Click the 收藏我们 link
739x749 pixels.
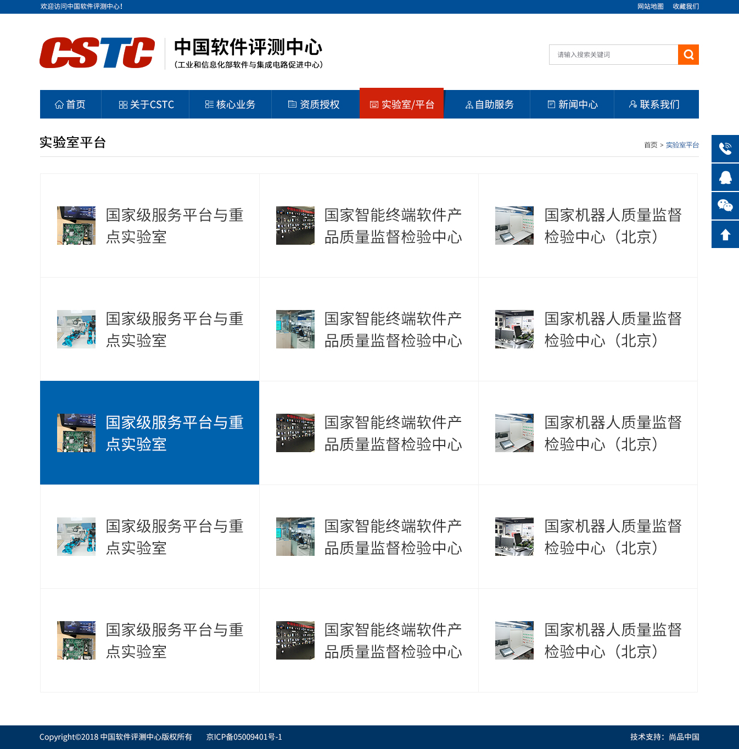click(685, 6)
